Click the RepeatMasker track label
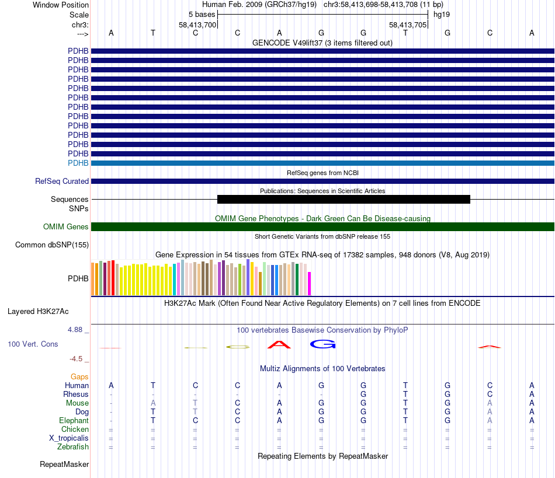The image size is (555, 478). tap(64, 464)
